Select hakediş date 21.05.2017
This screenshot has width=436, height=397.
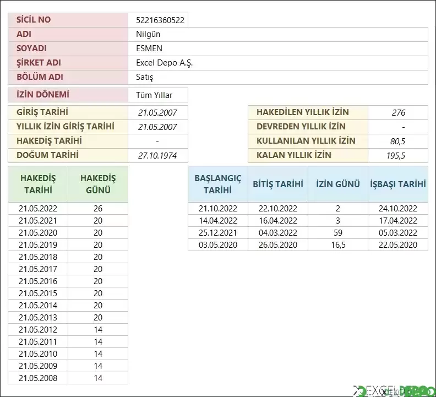click(x=38, y=269)
